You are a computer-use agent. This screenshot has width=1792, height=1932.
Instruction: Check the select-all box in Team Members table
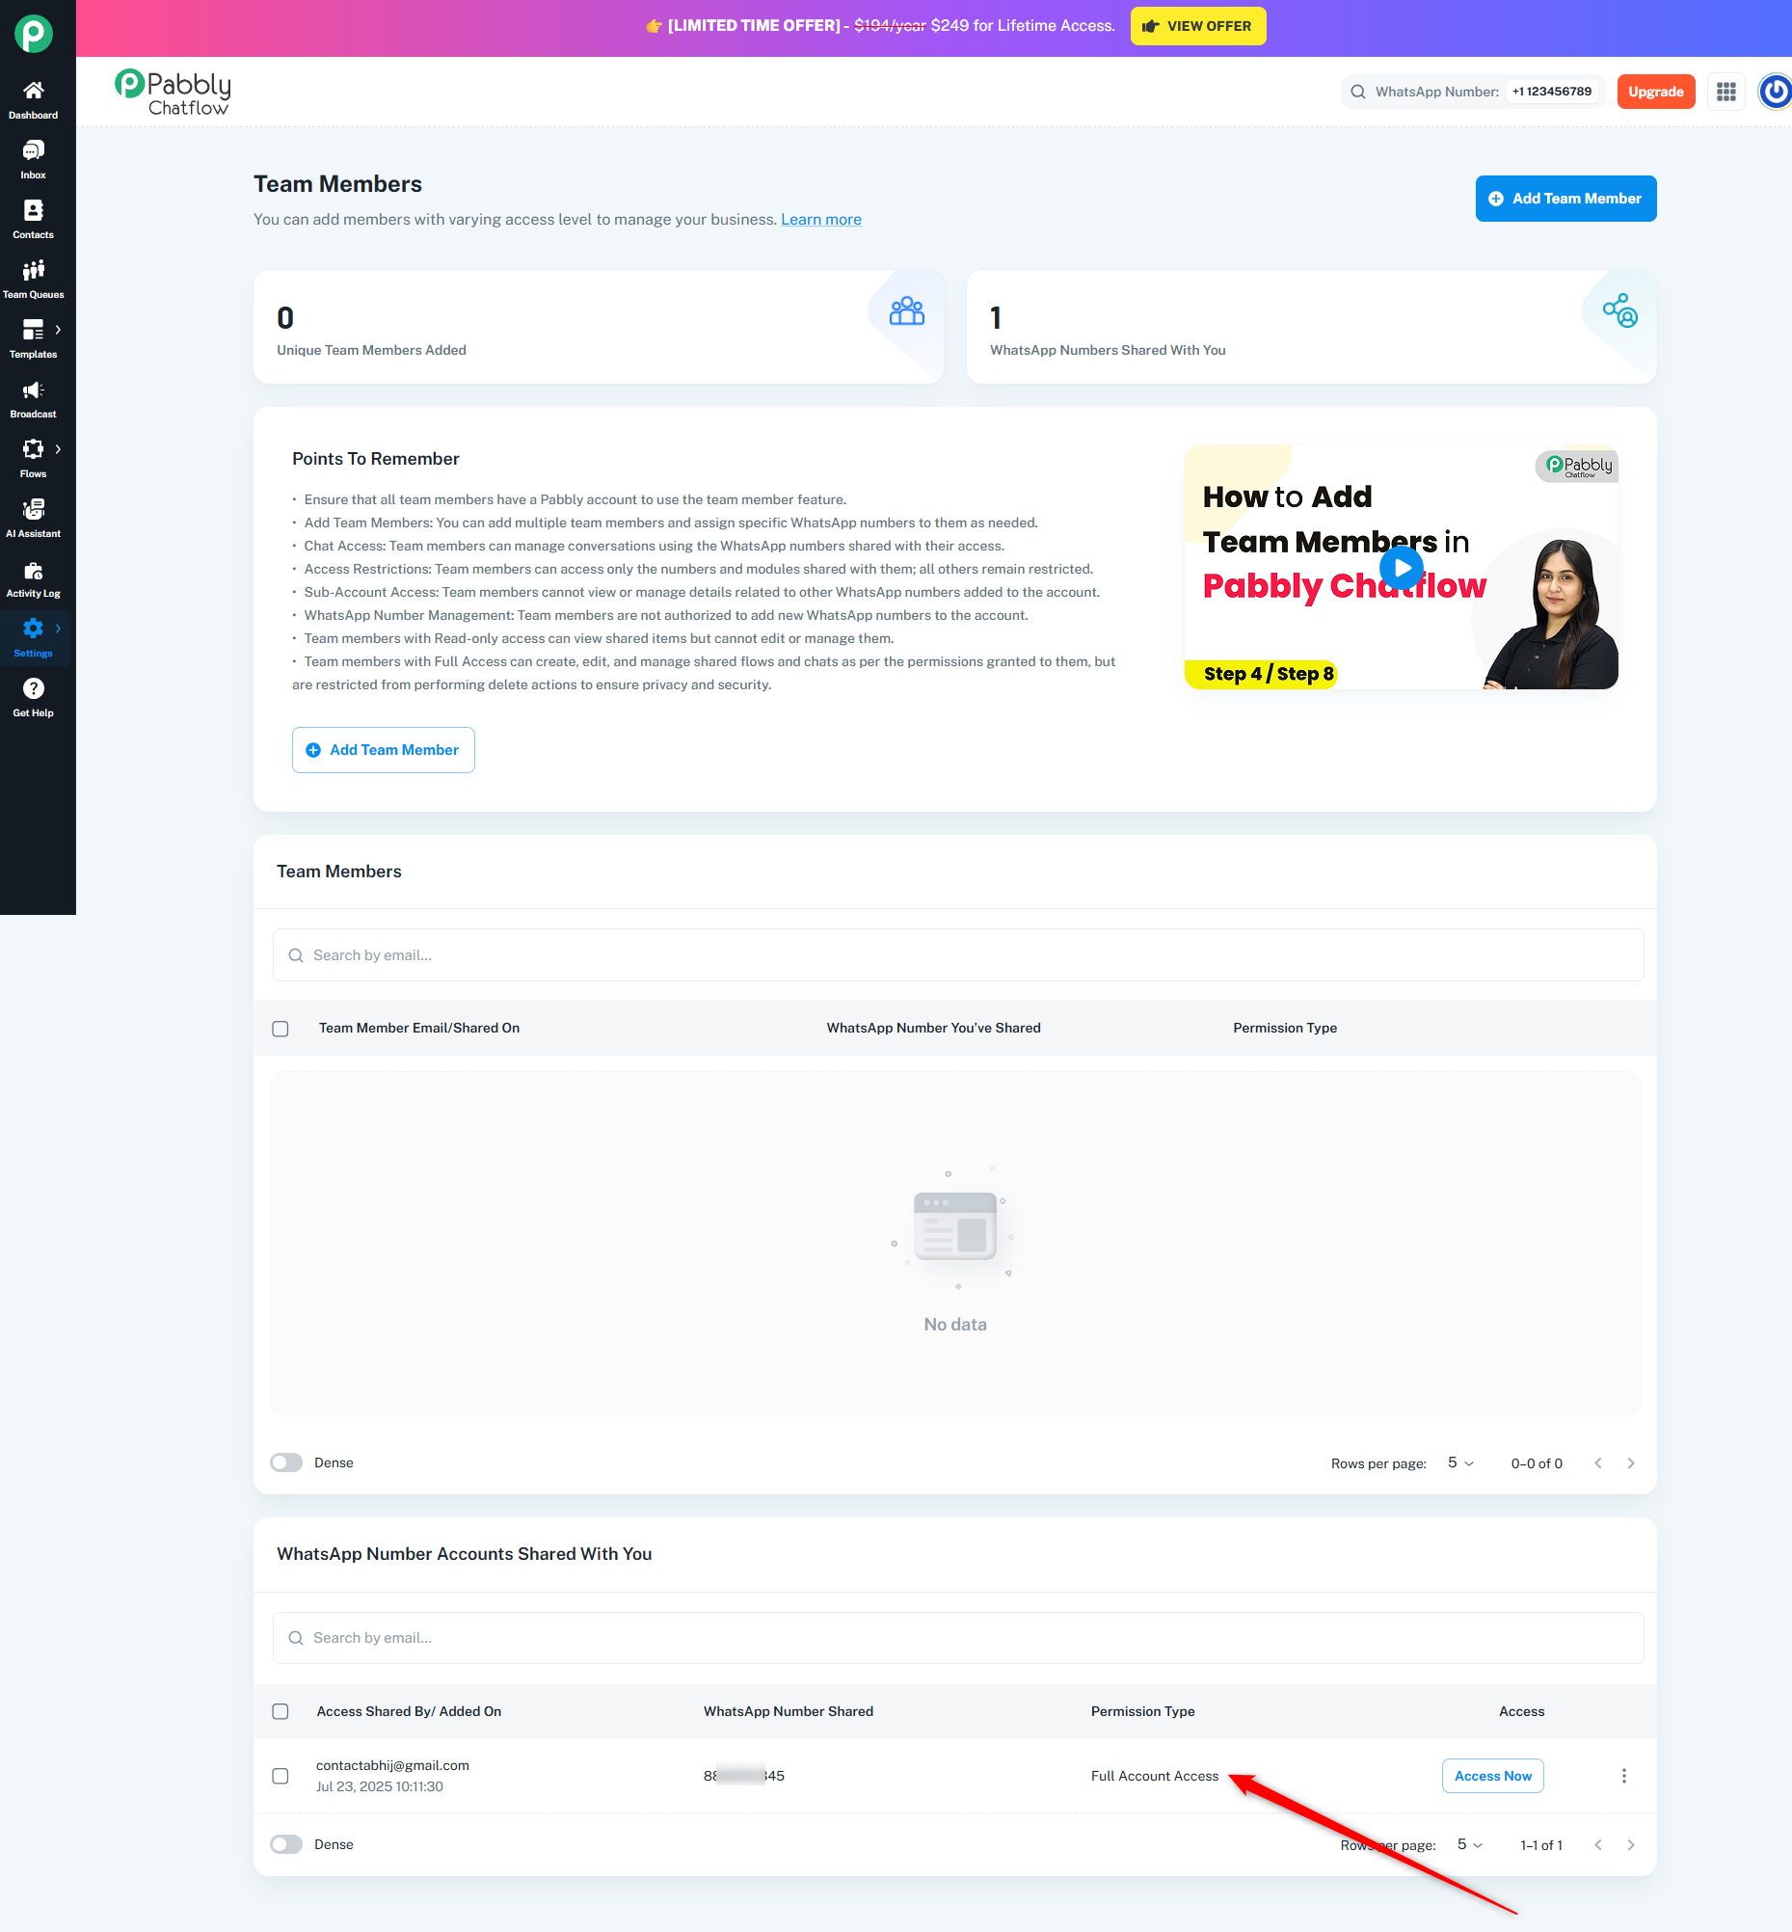pos(281,1028)
